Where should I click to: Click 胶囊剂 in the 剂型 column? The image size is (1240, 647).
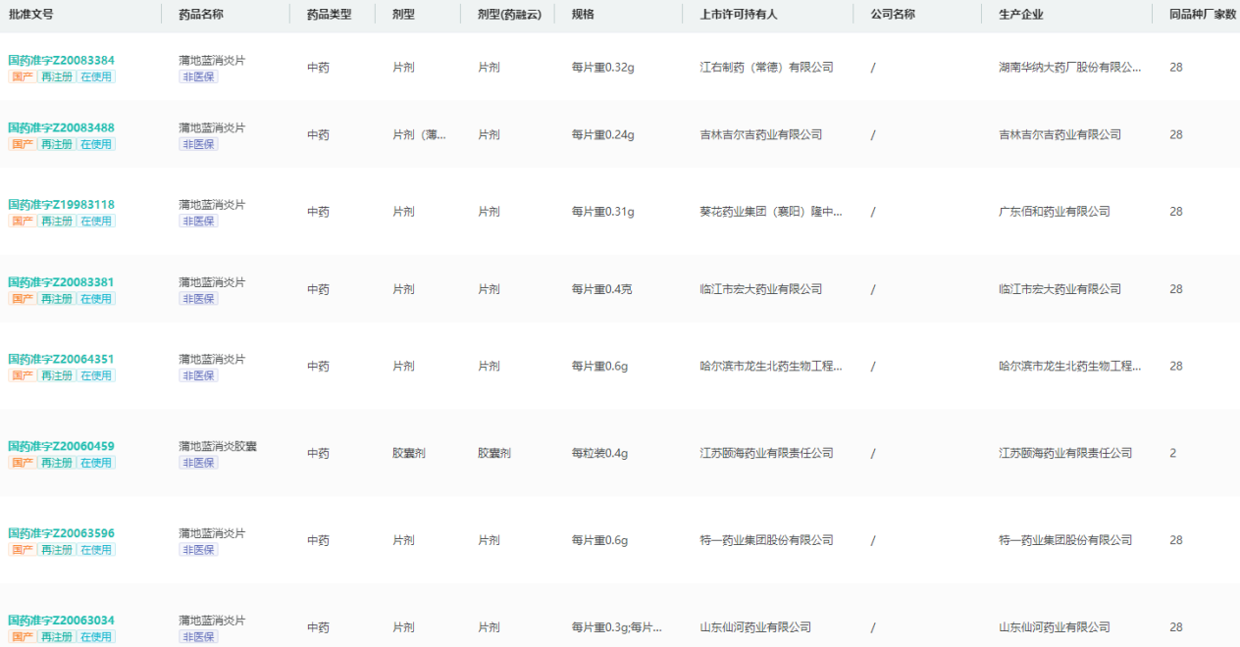point(409,454)
